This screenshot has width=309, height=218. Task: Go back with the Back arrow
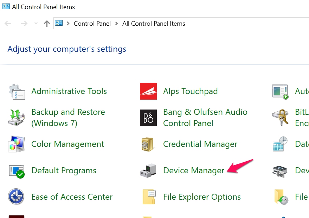tap(8, 24)
